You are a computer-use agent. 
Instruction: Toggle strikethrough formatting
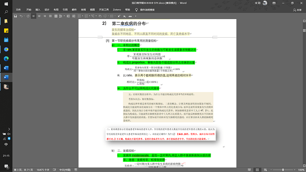(x=130, y=16)
